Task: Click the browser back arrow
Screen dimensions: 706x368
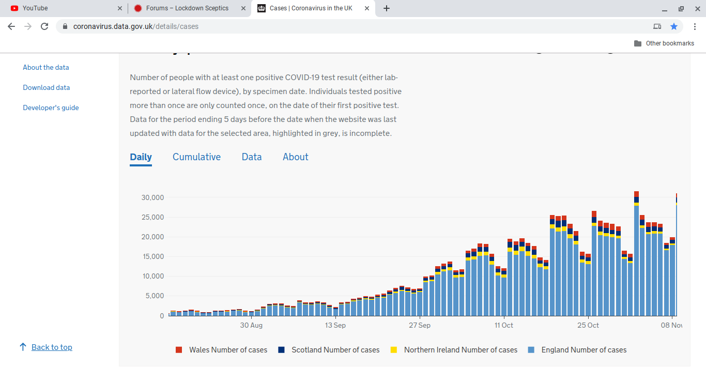Action: (11, 26)
